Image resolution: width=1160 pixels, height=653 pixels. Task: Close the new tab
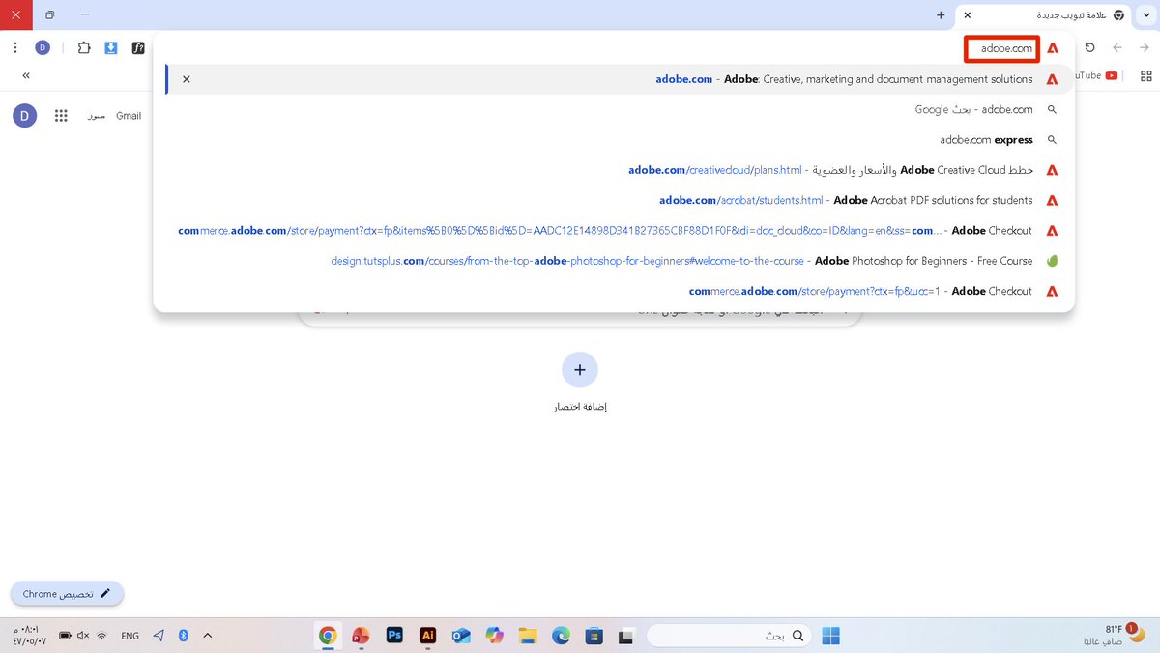click(968, 15)
